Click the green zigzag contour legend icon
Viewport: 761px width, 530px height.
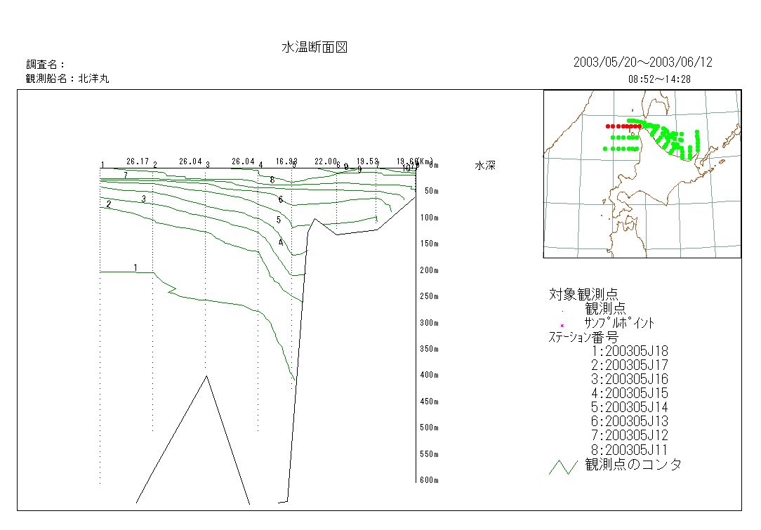[563, 467]
